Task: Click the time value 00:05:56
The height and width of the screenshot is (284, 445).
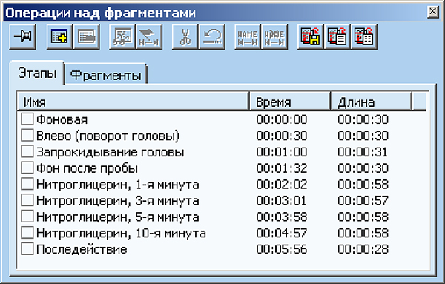Action: 282,250
